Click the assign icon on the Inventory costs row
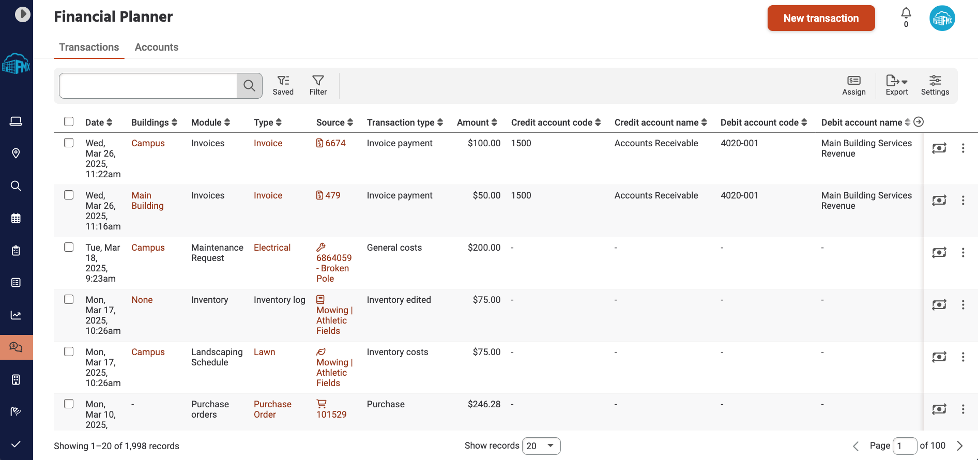This screenshot has height=460, width=978. coord(939,357)
